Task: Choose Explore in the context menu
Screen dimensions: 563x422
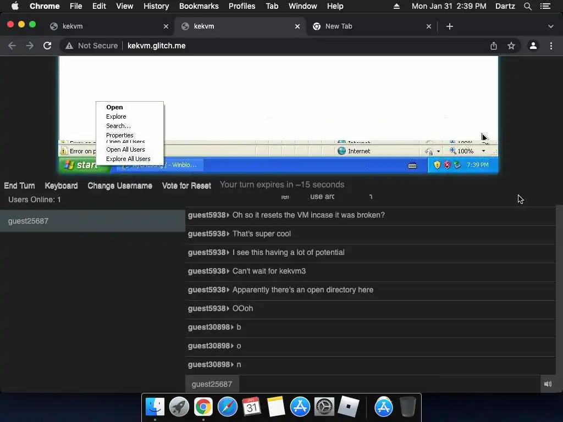Action: click(x=116, y=116)
